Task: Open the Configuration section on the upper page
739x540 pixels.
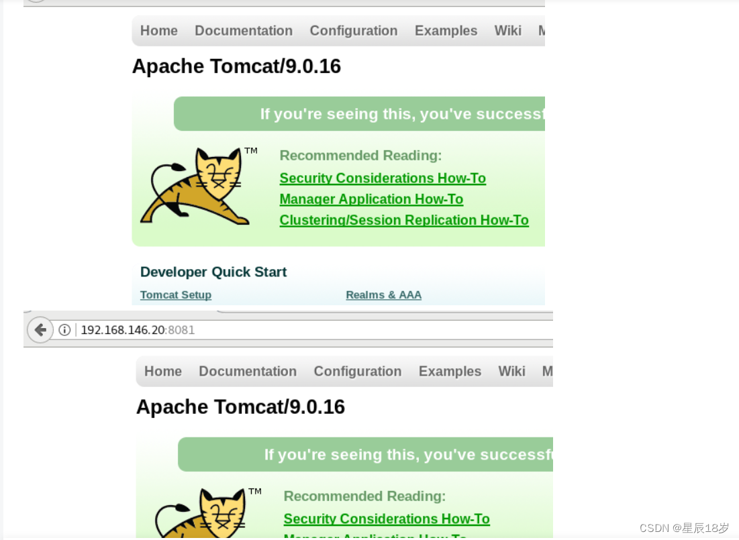Action: [x=354, y=30]
